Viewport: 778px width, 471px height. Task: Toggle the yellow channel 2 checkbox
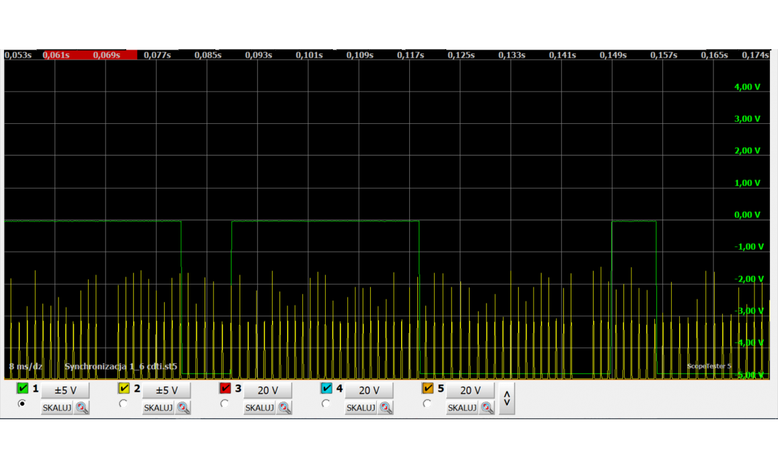point(124,389)
